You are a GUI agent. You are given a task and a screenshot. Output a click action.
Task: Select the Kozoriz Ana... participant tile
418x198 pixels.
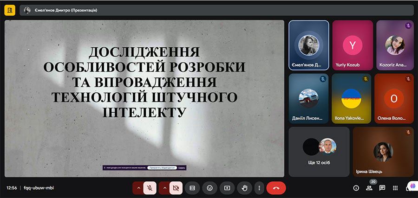pyautogui.click(x=395, y=45)
